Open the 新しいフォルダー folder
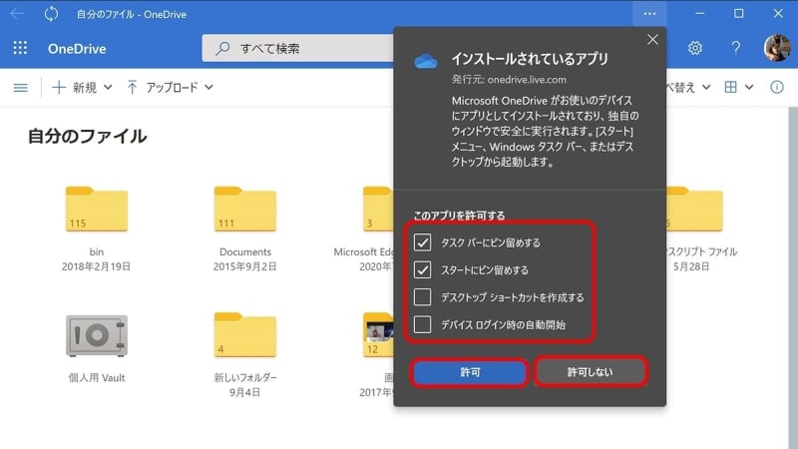The width and height of the screenshot is (798, 449). click(244, 335)
